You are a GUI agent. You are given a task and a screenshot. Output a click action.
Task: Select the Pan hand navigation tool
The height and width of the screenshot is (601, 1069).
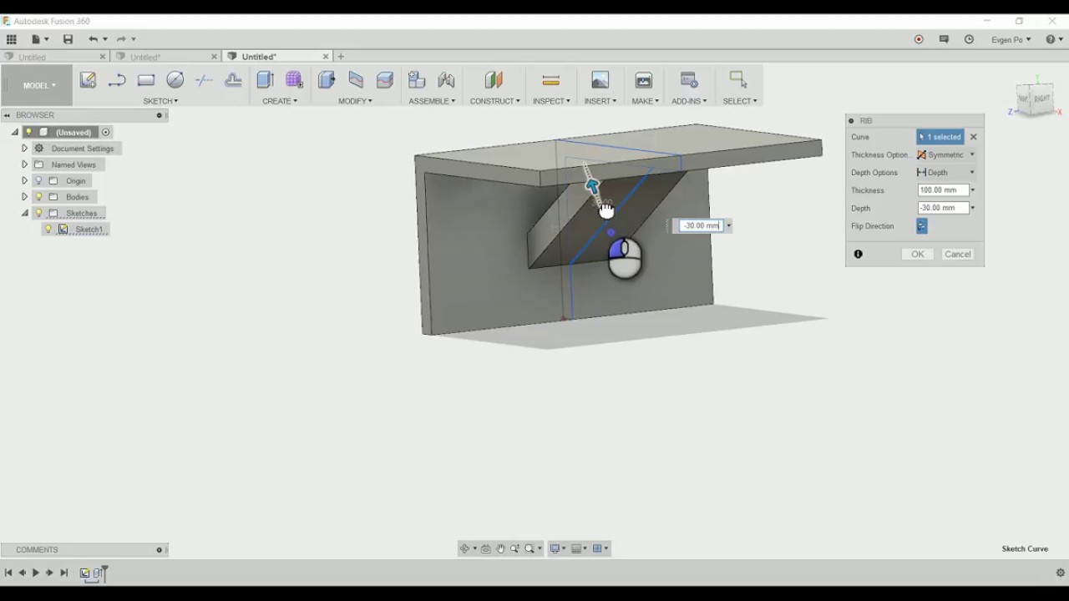tap(500, 548)
